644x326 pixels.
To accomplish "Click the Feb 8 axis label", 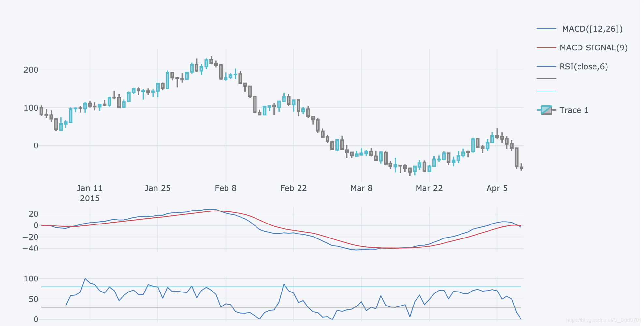I will tap(226, 188).
